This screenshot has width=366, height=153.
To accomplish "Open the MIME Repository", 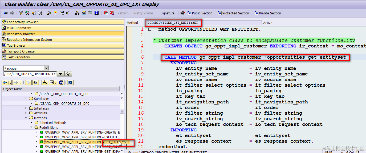I will (63, 28).
